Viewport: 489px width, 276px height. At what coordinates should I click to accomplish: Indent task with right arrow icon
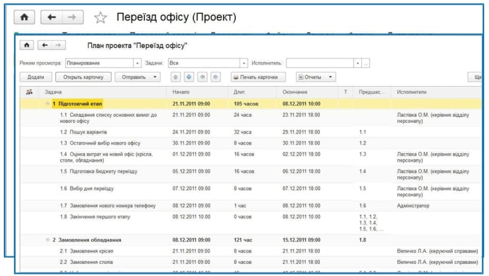pyautogui.click(x=215, y=77)
